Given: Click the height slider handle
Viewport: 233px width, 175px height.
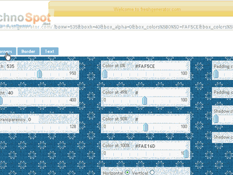Looking at the screenshot, I should pos(1,100).
